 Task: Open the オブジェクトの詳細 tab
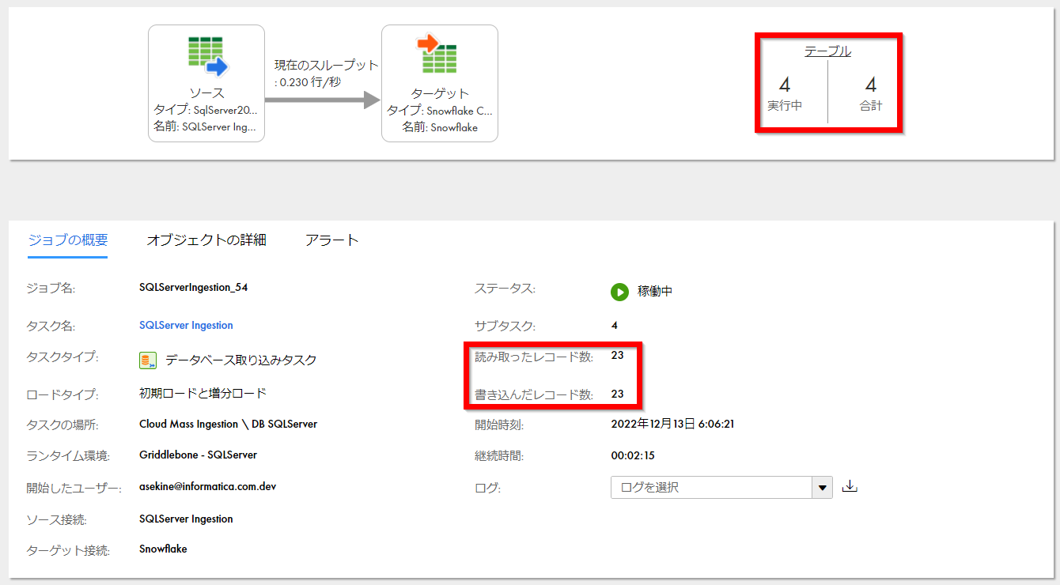pos(206,240)
